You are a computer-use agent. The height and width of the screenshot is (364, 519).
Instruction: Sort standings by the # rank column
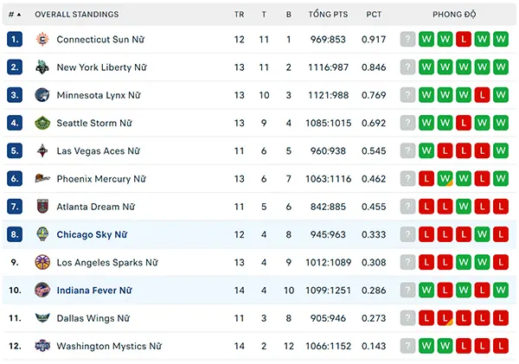click(x=15, y=14)
